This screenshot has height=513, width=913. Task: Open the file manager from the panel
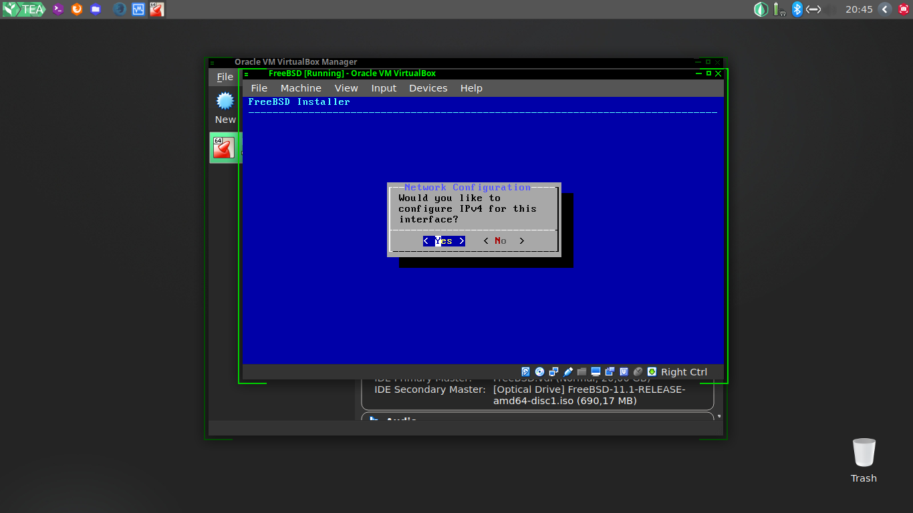[x=96, y=9]
